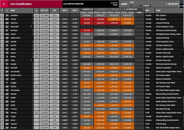Click the Live Classification title

click(x=21, y=4)
